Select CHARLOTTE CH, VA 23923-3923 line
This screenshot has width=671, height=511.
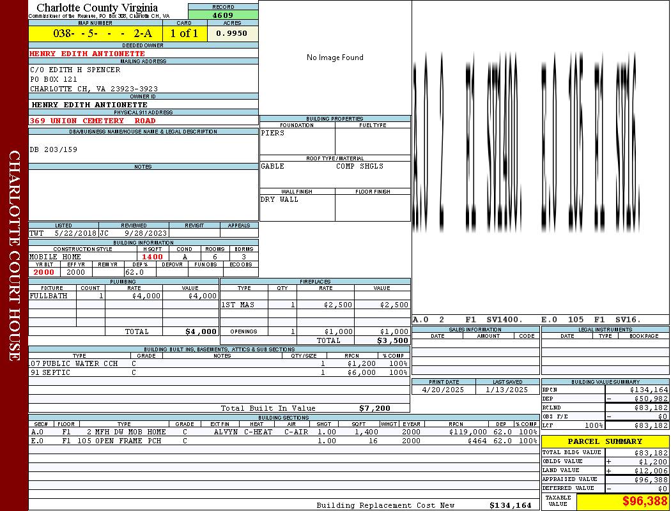click(94, 89)
